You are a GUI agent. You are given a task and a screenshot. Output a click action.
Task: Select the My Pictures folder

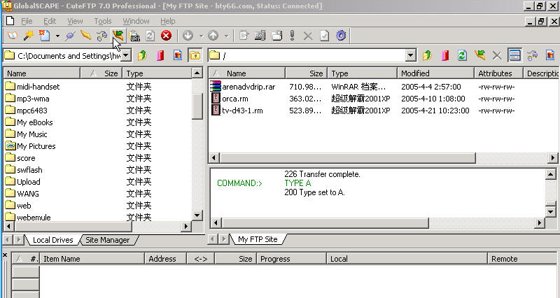pos(36,146)
